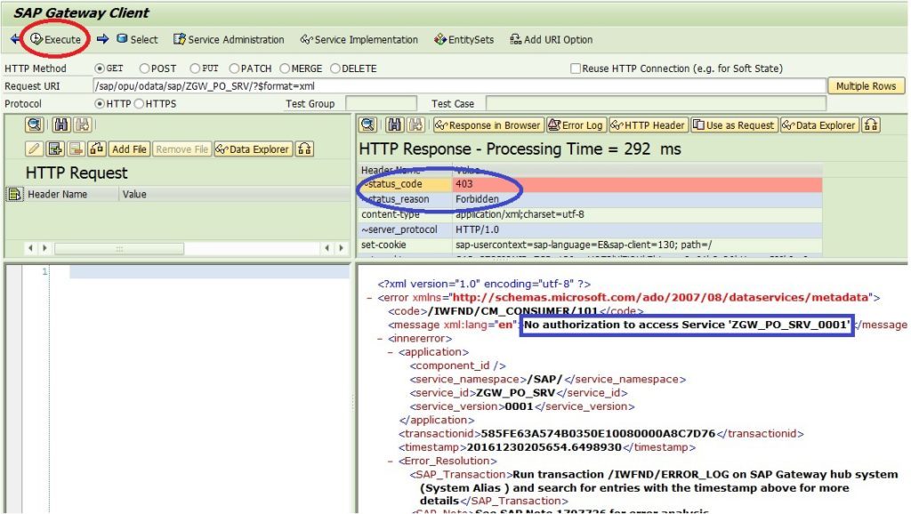Image resolution: width=911 pixels, height=514 pixels.
Task: Collapse the error XML node
Action: pos(369,298)
